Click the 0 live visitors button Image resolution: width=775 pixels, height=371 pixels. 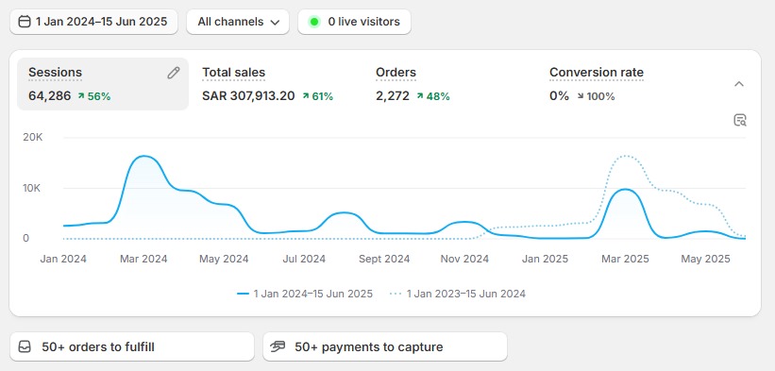pos(354,22)
